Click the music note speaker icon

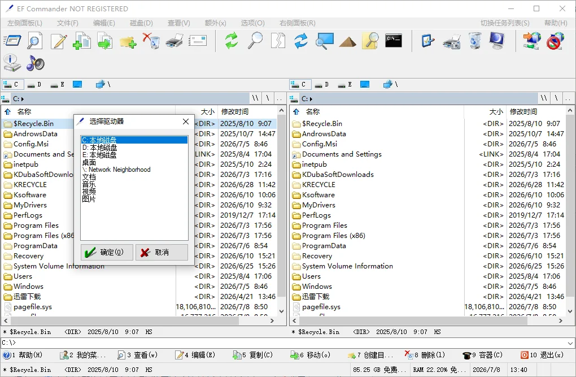[x=35, y=63]
